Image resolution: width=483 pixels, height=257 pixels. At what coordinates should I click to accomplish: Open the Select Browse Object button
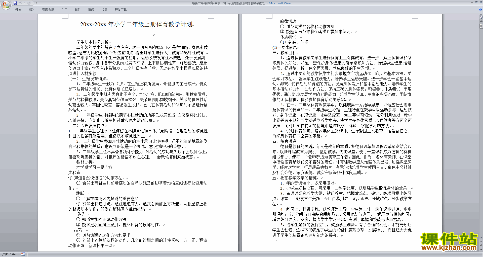click(481, 245)
